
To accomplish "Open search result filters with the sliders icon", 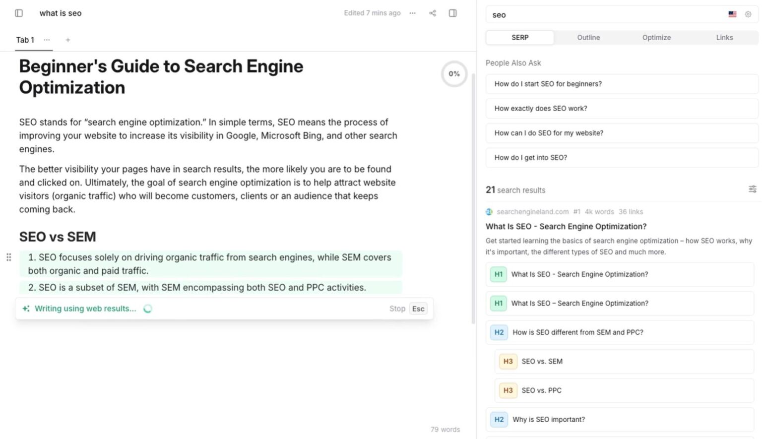I will [x=753, y=189].
